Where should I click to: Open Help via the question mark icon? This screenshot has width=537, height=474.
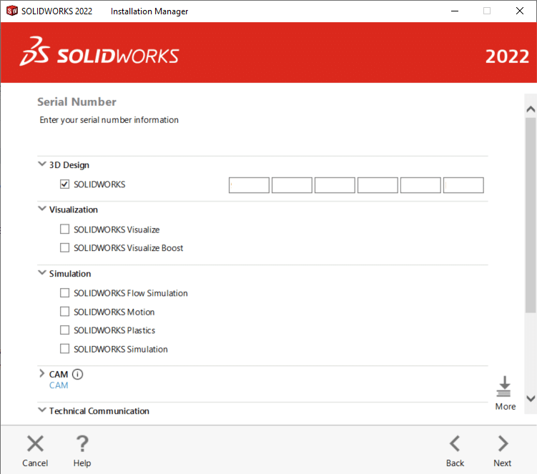(82, 444)
